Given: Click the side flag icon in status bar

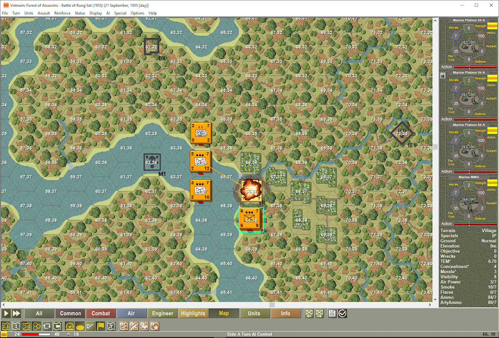Looking at the screenshot, I should pyautogui.click(x=4, y=334).
